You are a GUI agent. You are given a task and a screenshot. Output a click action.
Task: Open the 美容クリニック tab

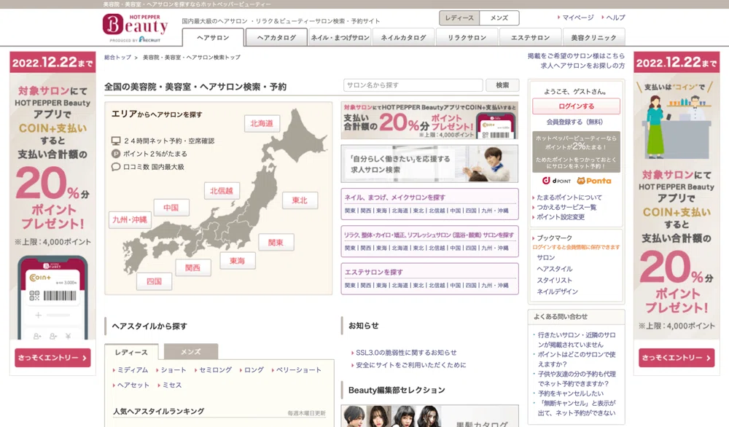coord(593,38)
